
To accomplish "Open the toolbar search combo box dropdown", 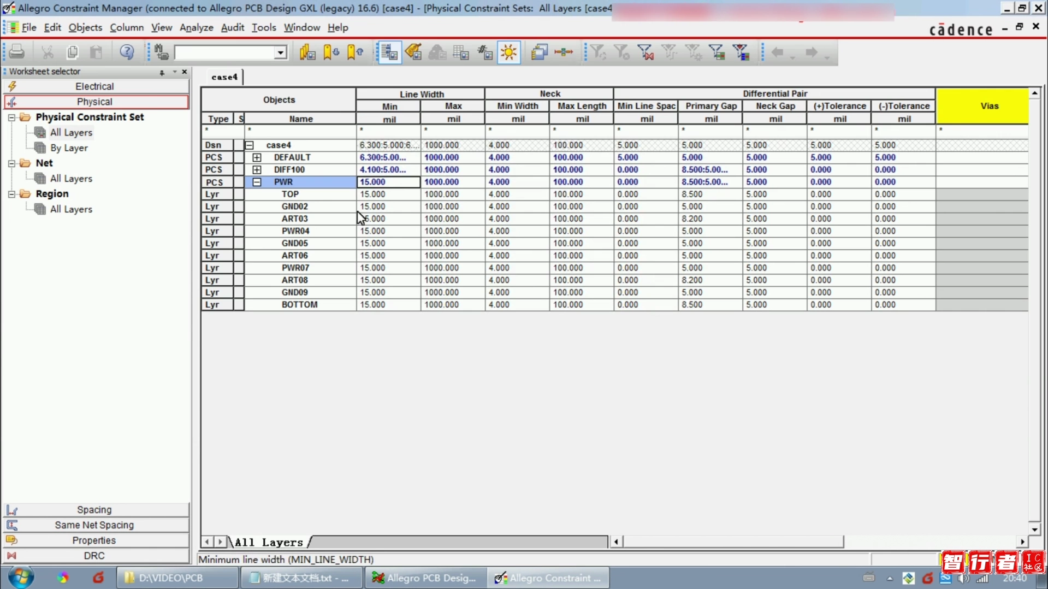I will (x=280, y=52).
